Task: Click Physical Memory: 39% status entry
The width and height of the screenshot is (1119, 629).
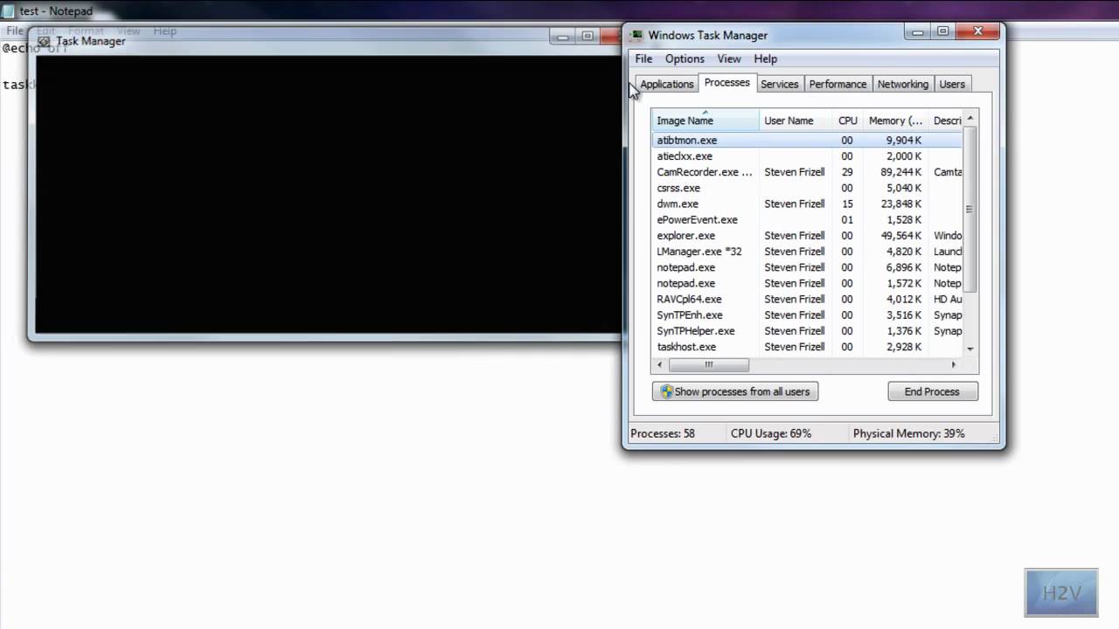Action: click(909, 433)
